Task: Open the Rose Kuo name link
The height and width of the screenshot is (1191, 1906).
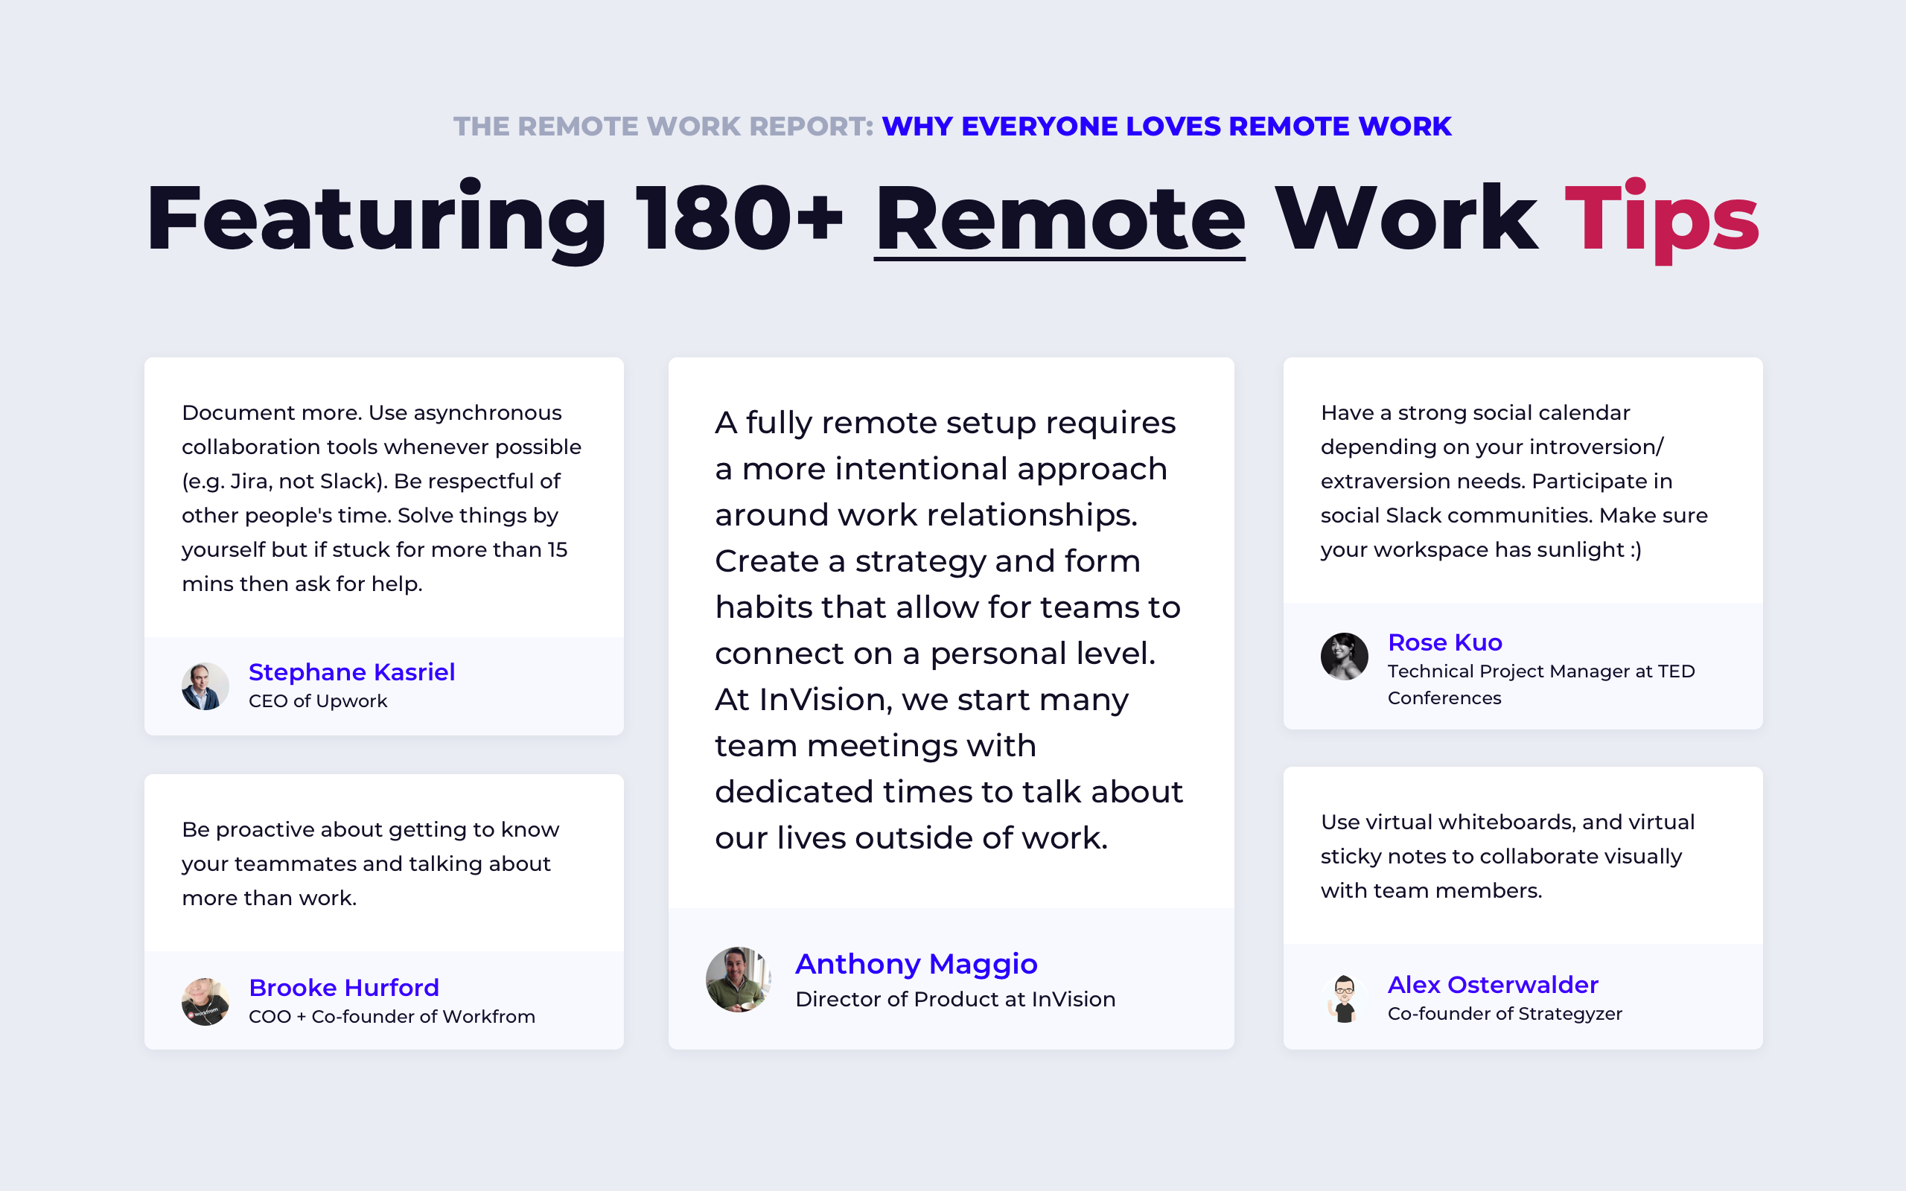Action: point(1444,642)
